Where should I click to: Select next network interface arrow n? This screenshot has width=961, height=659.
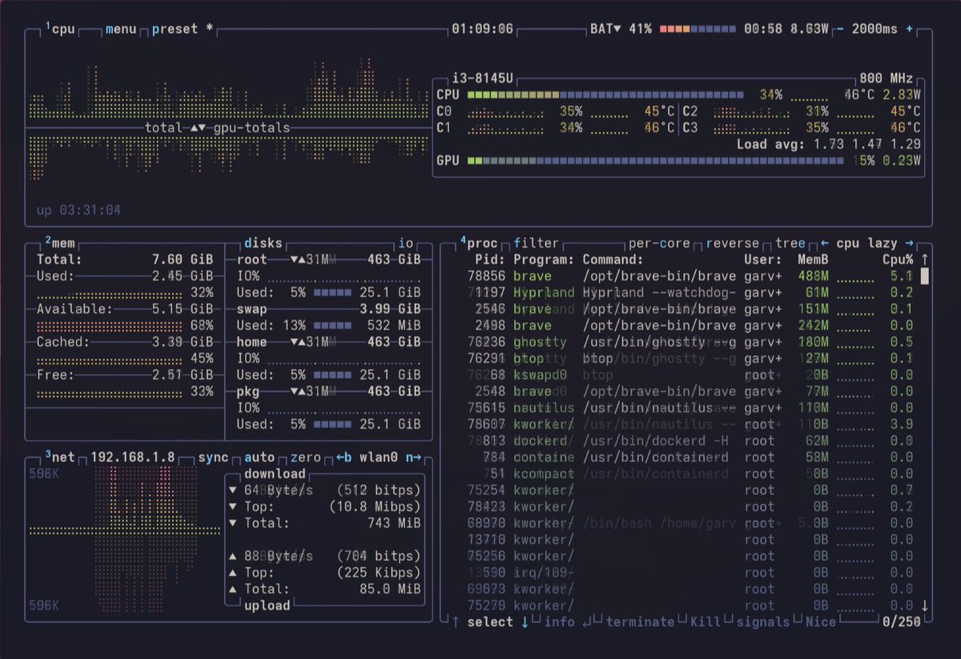tap(414, 457)
